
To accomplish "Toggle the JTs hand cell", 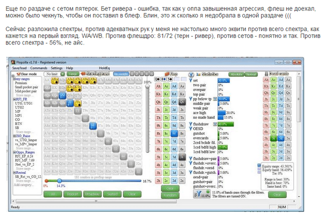I will coord(77,103).
